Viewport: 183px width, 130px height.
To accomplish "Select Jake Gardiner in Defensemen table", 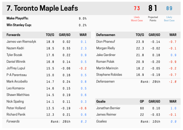I will click(x=106, y=55).
